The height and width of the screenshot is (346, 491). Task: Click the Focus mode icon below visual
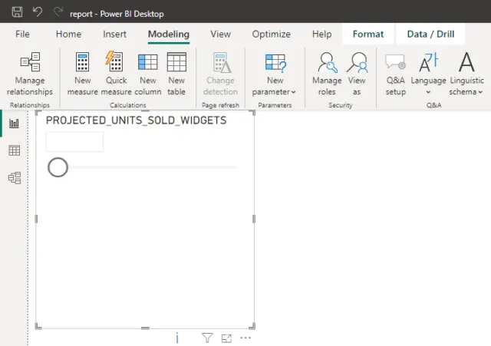point(226,338)
